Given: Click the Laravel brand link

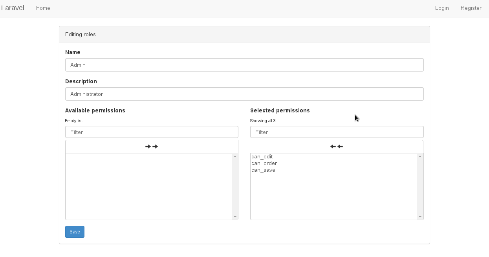Looking at the screenshot, I should coord(13,8).
